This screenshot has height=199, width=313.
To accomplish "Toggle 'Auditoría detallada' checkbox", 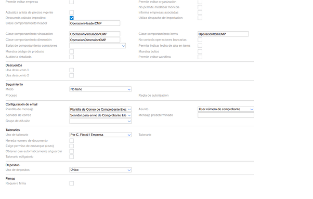I will pyautogui.click(x=71, y=57).
